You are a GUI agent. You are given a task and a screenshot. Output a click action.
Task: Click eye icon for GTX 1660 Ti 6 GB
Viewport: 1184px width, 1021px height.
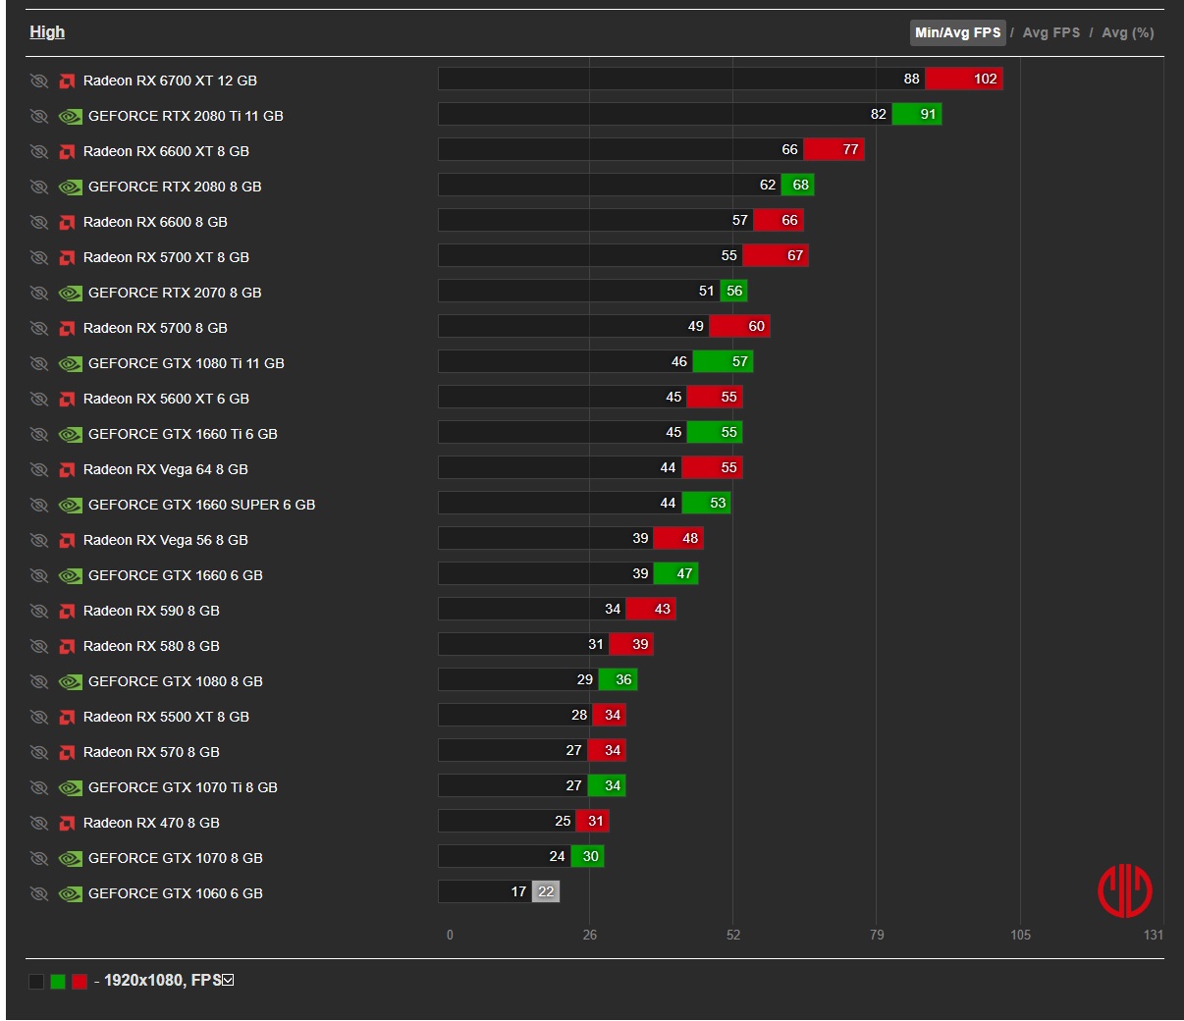(x=39, y=434)
